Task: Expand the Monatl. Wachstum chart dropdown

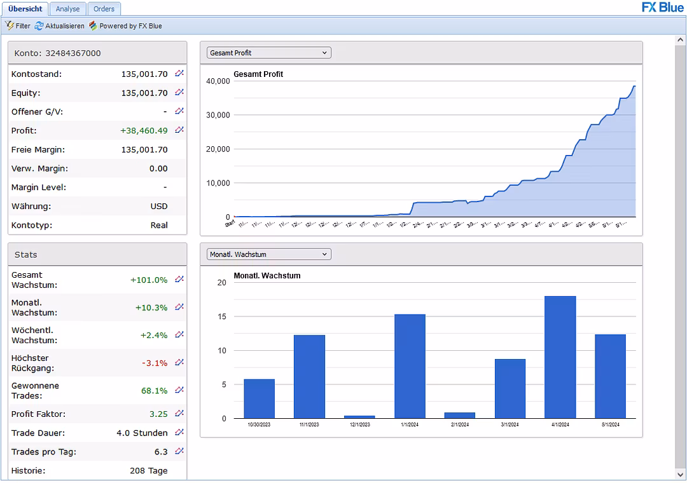Action: (268, 254)
